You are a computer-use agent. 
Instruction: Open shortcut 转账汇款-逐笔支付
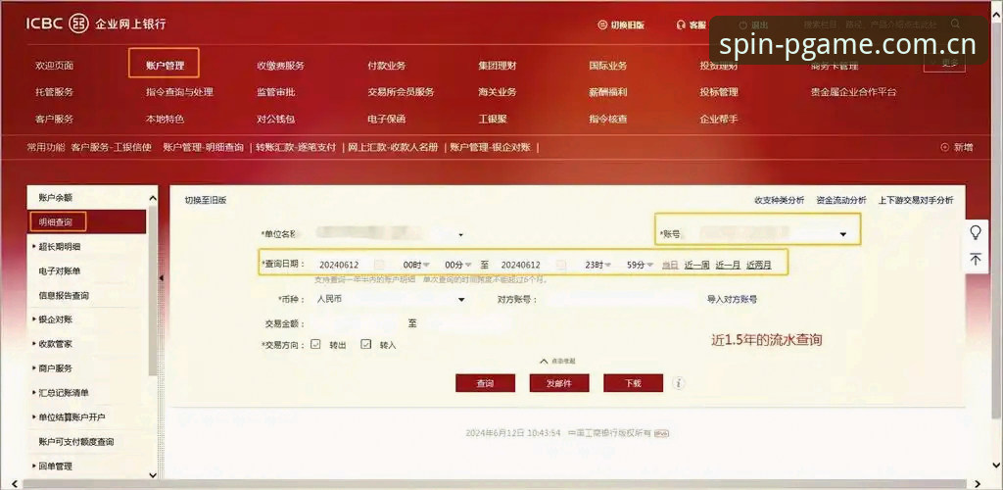[x=296, y=147]
